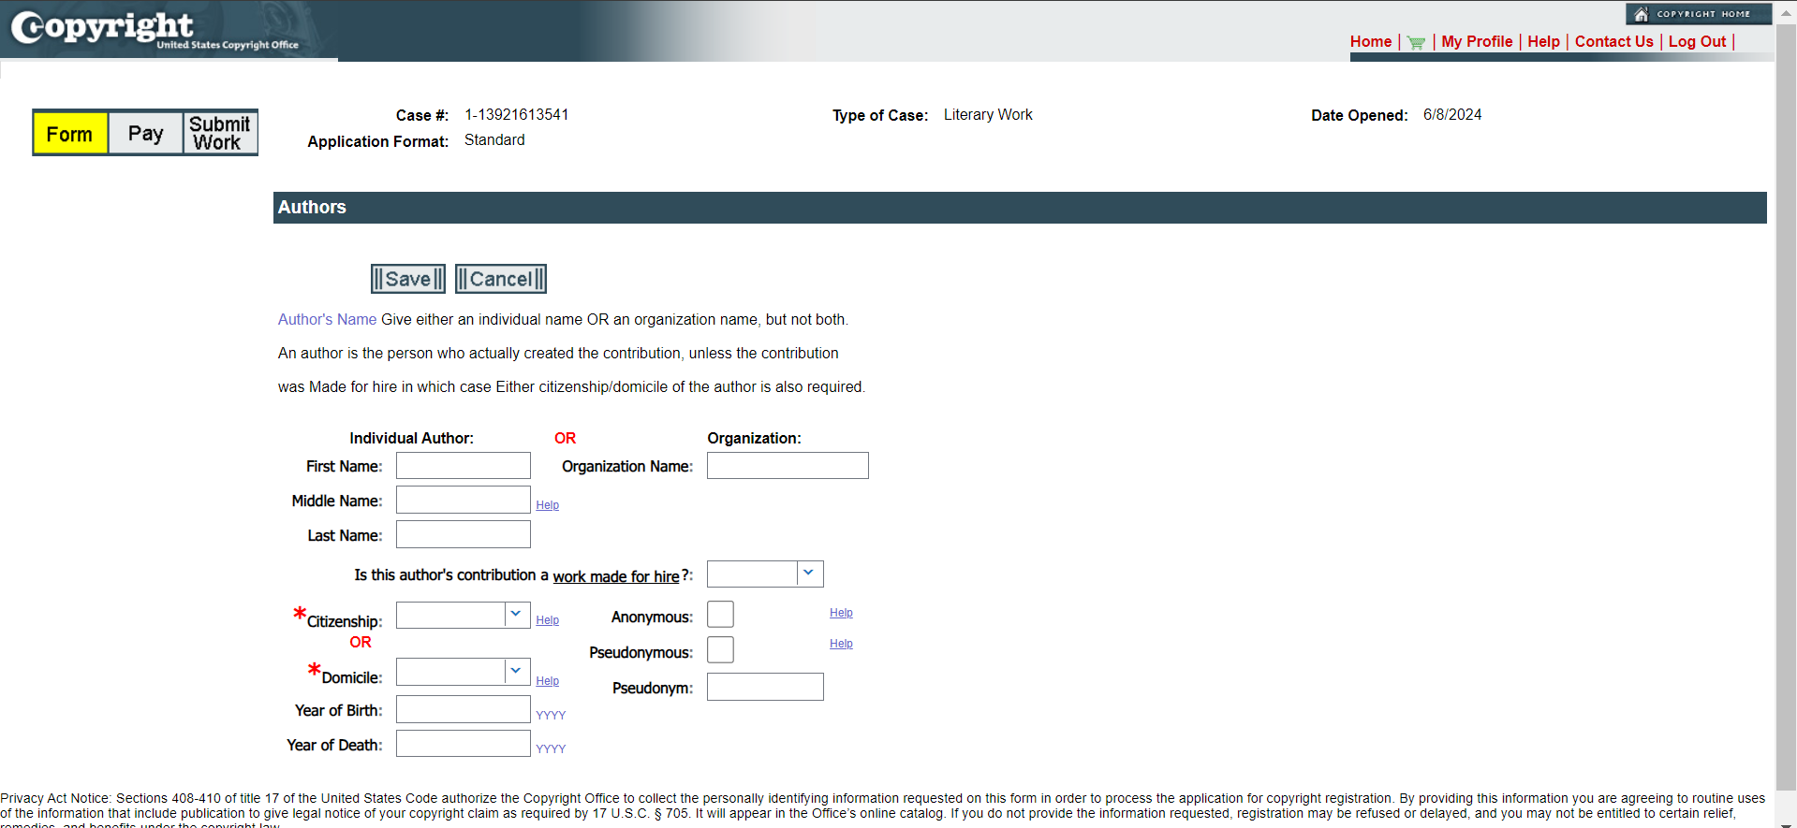Image resolution: width=1797 pixels, height=828 pixels.
Task: Click the Year of Birth field
Action: click(464, 709)
